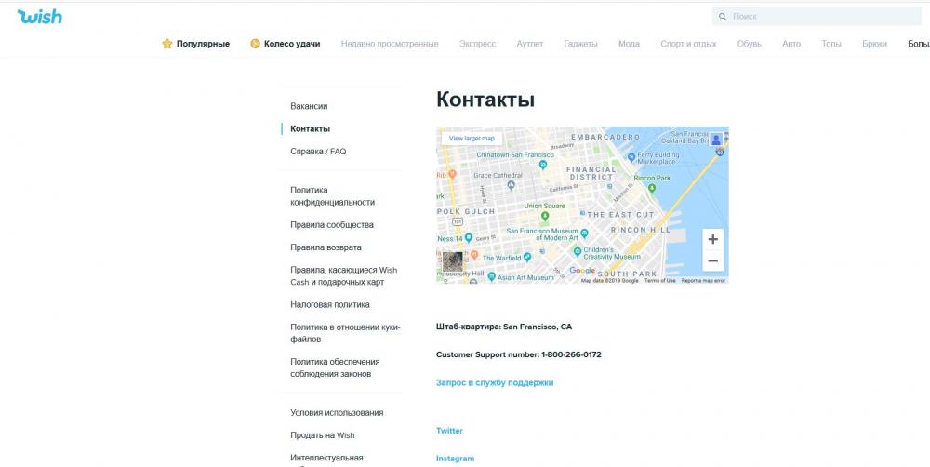Click the Rincon Park map marker
This screenshot has width=930, height=467.
point(653,188)
